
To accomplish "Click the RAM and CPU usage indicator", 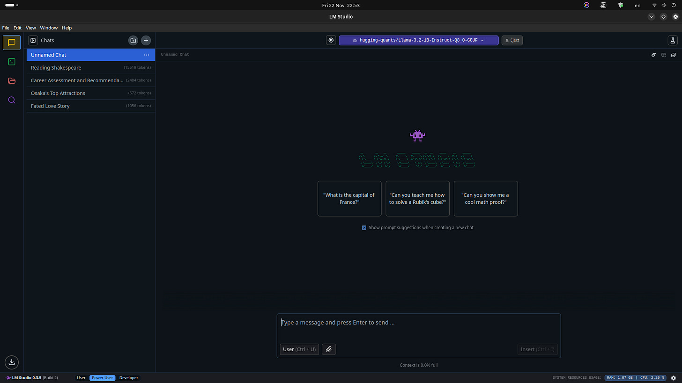I will click(636, 378).
